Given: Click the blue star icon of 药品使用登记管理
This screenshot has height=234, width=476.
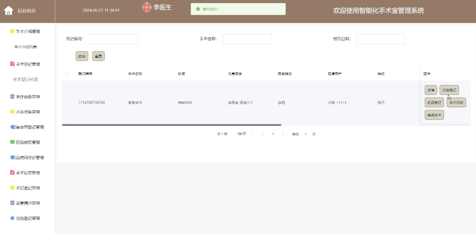Looking at the screenshot, I should coord(12,157).
